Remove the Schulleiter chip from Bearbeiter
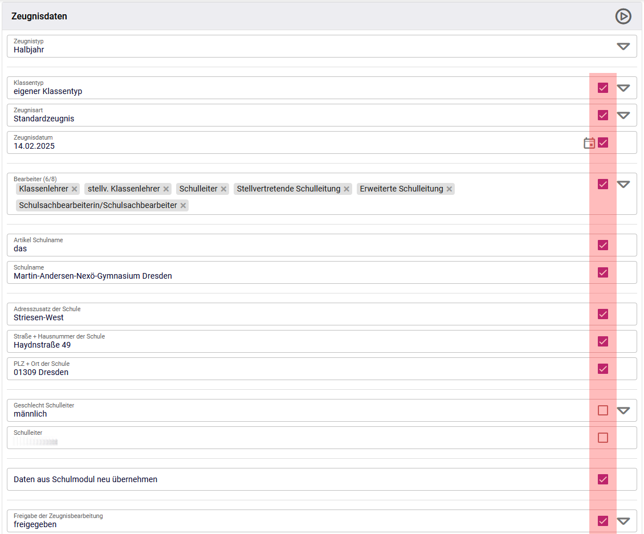The image size is (644, 534). click(224, 189)
